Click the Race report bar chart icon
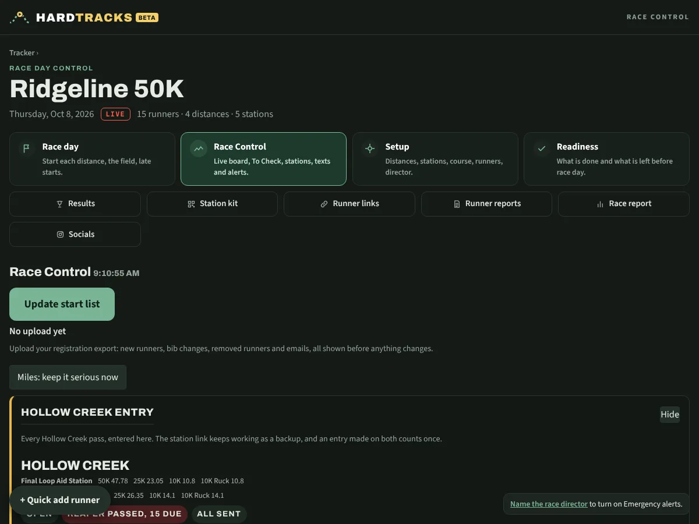699x524 pixels. pos(600,204)
